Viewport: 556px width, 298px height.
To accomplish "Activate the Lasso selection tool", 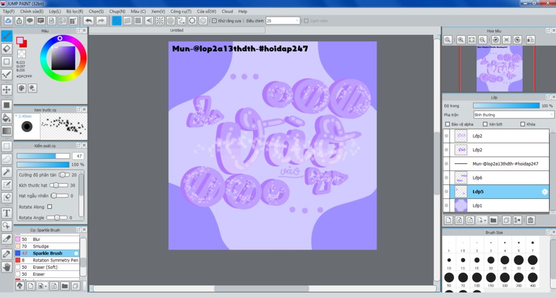I will pos(7,159).
